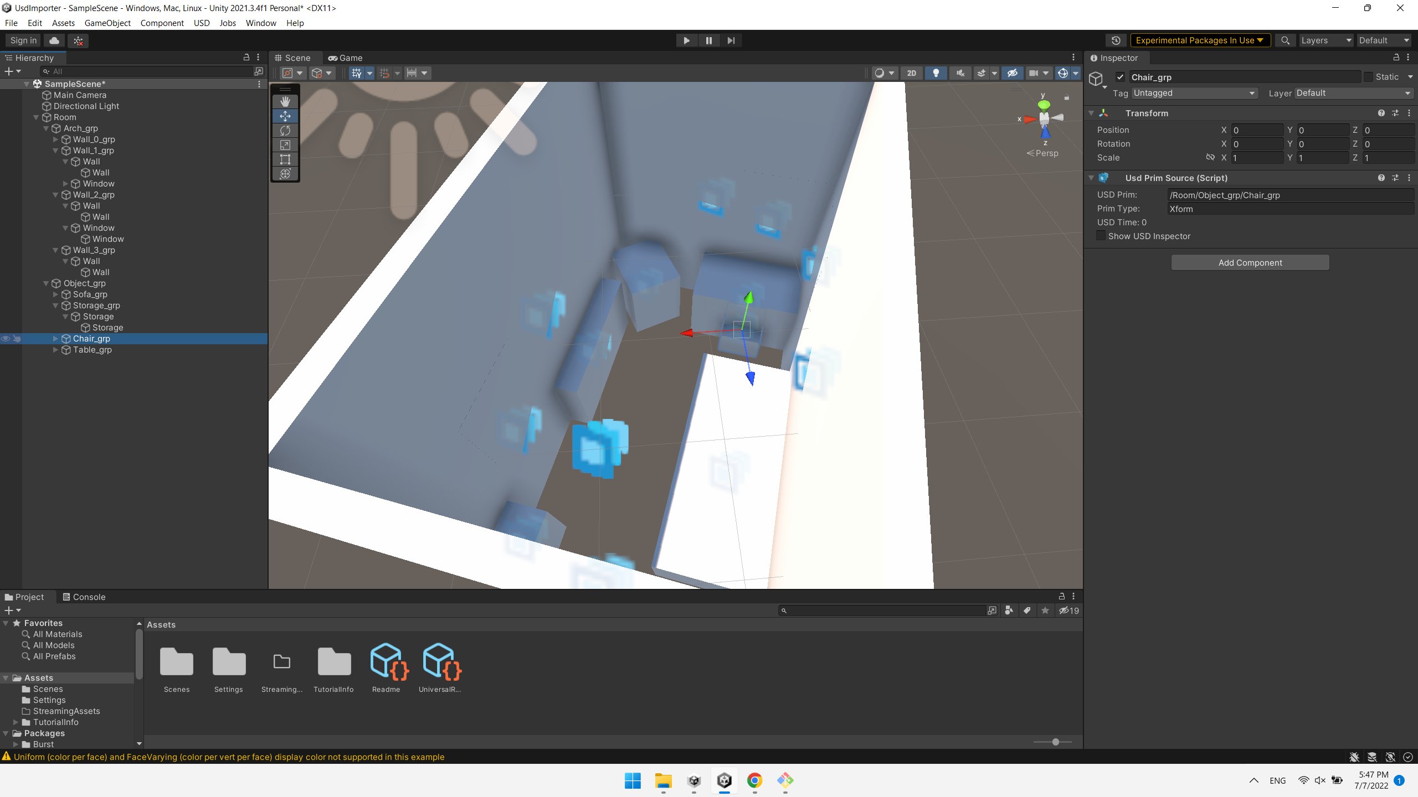Adjust asset icon size slider

click(1055, 742)
